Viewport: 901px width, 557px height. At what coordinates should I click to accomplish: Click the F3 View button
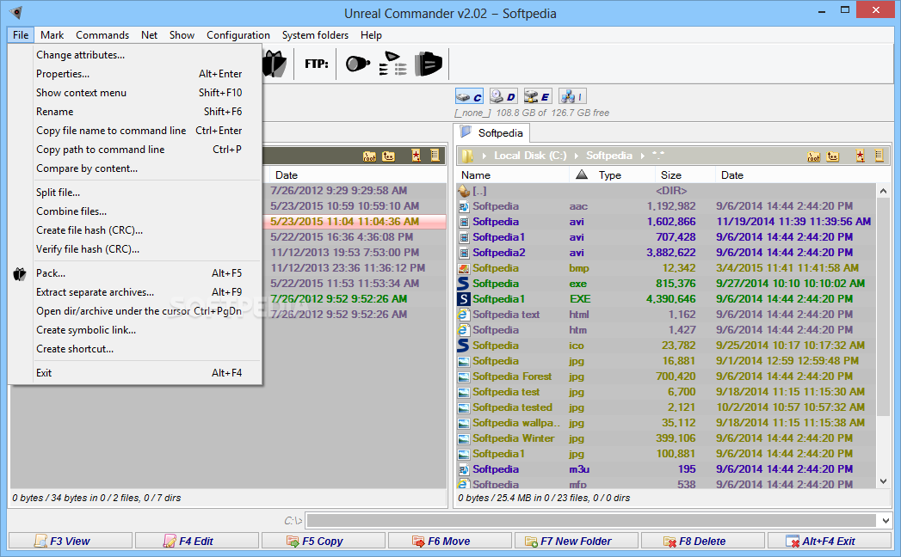click(70, 541)
